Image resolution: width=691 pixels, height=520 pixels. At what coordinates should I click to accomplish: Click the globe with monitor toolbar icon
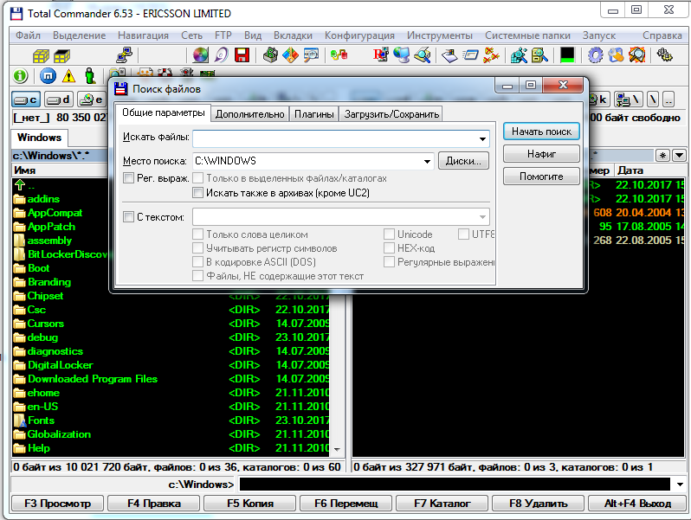point(401,55)
